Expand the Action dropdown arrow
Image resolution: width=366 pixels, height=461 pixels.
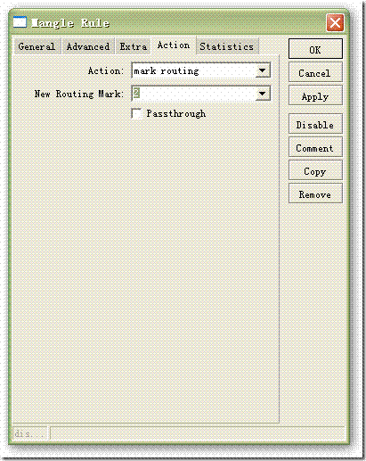263,70
